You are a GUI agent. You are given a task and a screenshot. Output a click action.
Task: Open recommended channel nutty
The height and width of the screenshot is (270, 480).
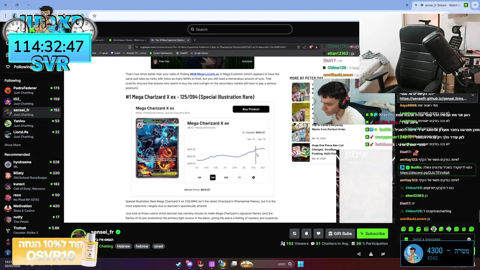[32, 219]
